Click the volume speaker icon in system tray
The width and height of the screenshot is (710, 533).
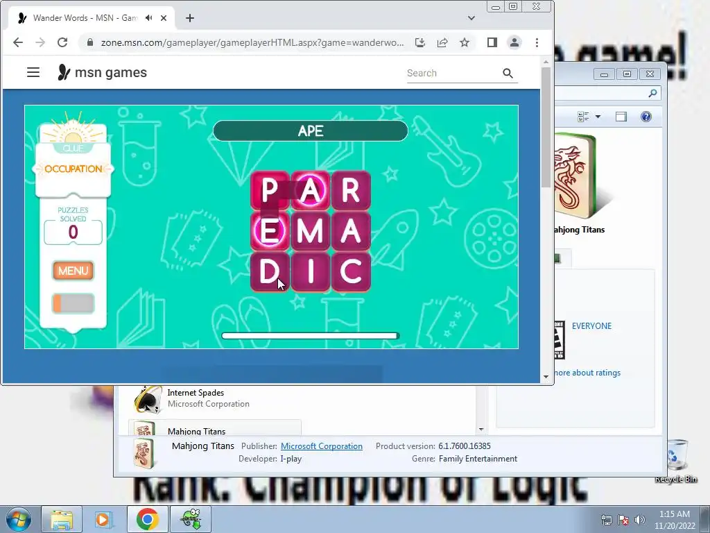pyautogui.click(x=639, y=520)
